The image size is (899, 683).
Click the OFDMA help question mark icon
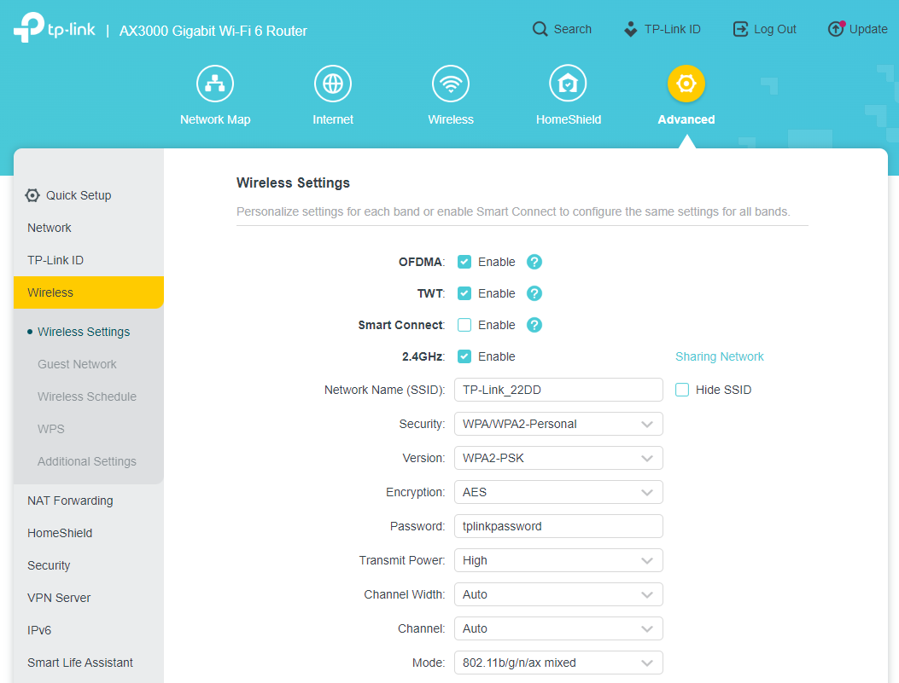[x=534, y=262]
